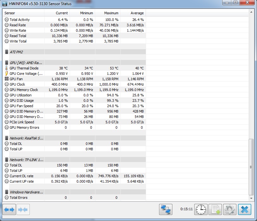Click the vertical scrollbar thumb

(251, 167)
